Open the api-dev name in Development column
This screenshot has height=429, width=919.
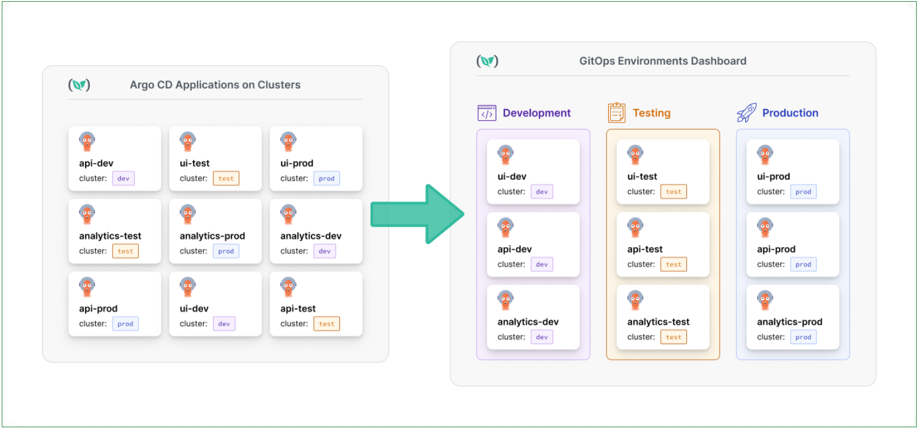pos(514,249)
